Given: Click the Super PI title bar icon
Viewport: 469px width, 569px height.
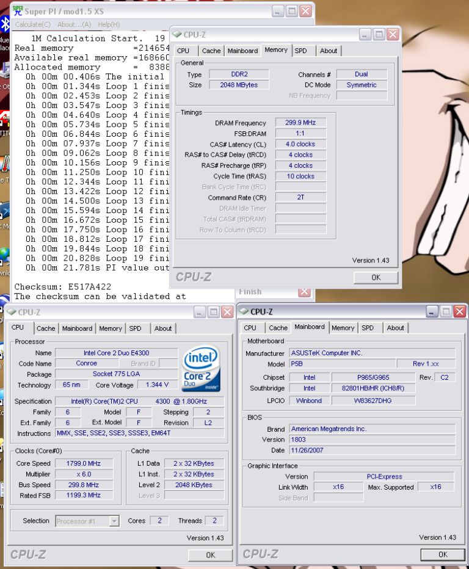Looking at the screenshot, I should [x=18, y=11].
